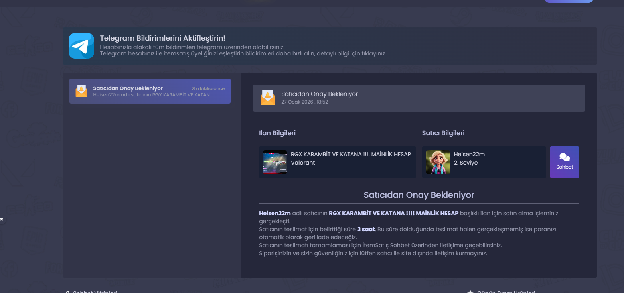624x293 pixels.
Task: Click the banner line starting "Telegram hesabınız ile itemsatış"
Action: coord(243,53)
